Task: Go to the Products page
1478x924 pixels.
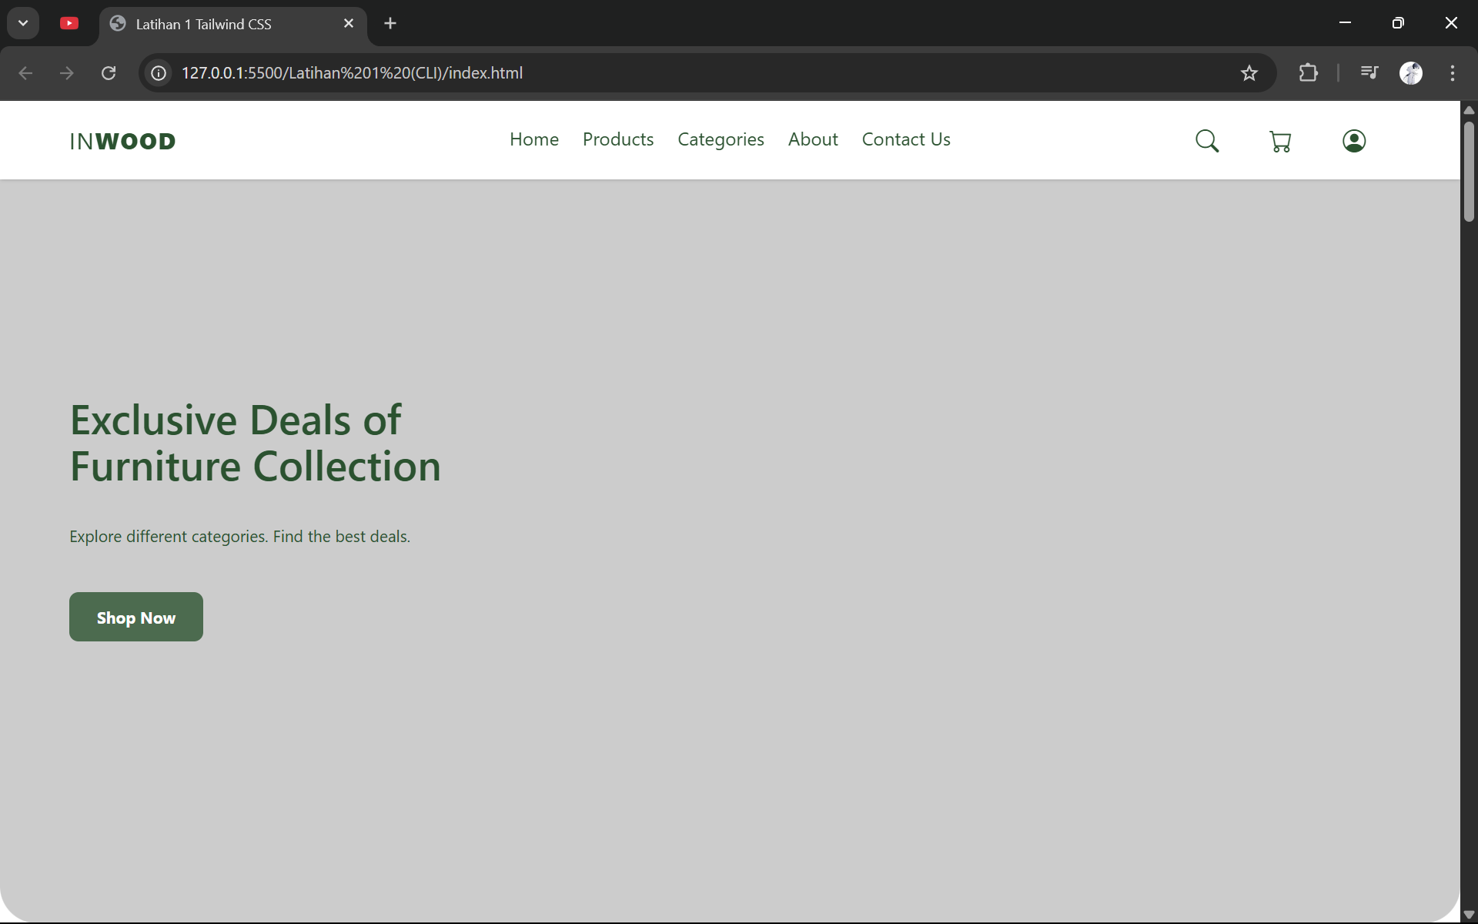Action: click(618, 139)
